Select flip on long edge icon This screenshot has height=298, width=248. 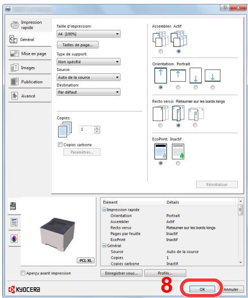pyautogui.click(x=178, y=113)
